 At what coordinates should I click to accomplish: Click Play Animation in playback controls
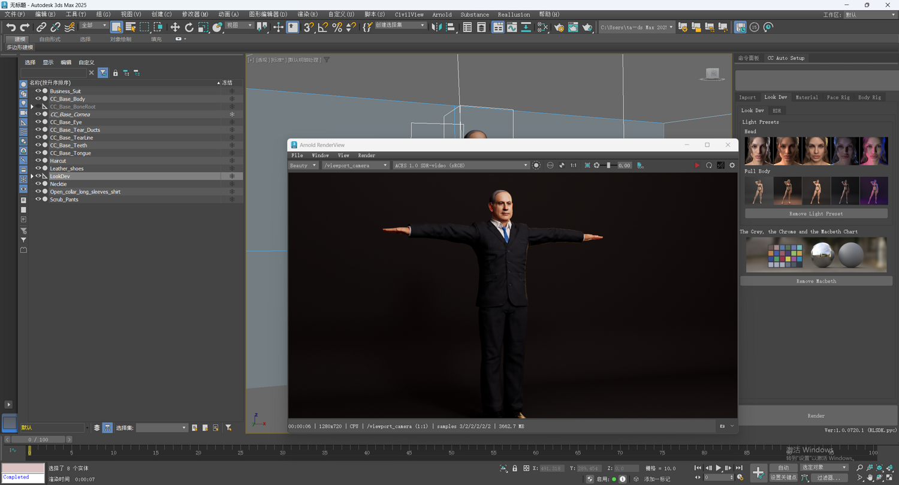[718, 468]
